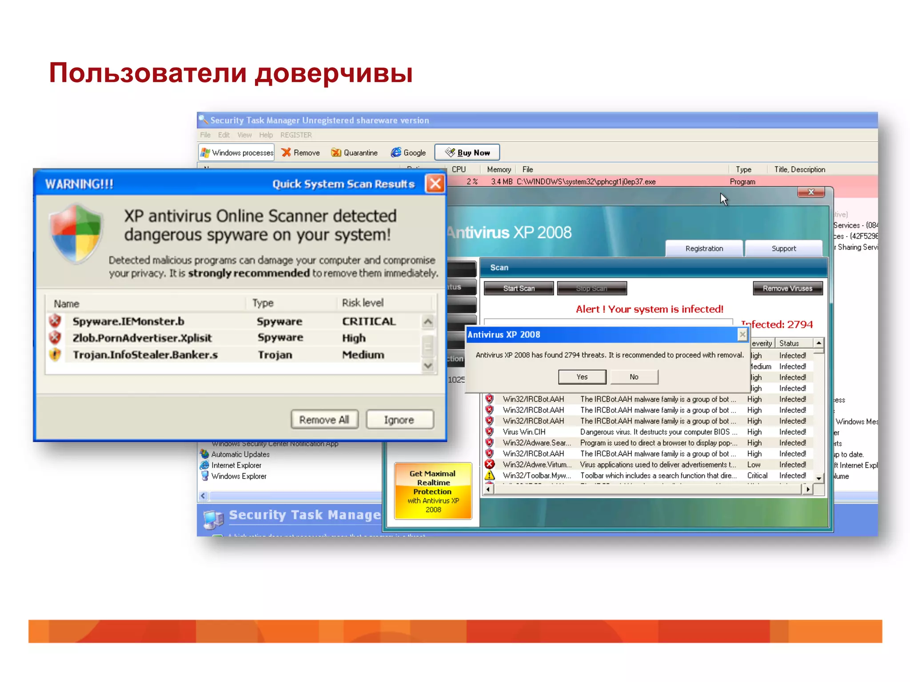Click the threat list vertical scroll-up arrow
Viewport: 910px width, 682px height.
[x=819, y=343]
